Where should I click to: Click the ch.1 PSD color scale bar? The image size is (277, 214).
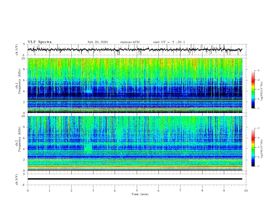click(253, 90)
